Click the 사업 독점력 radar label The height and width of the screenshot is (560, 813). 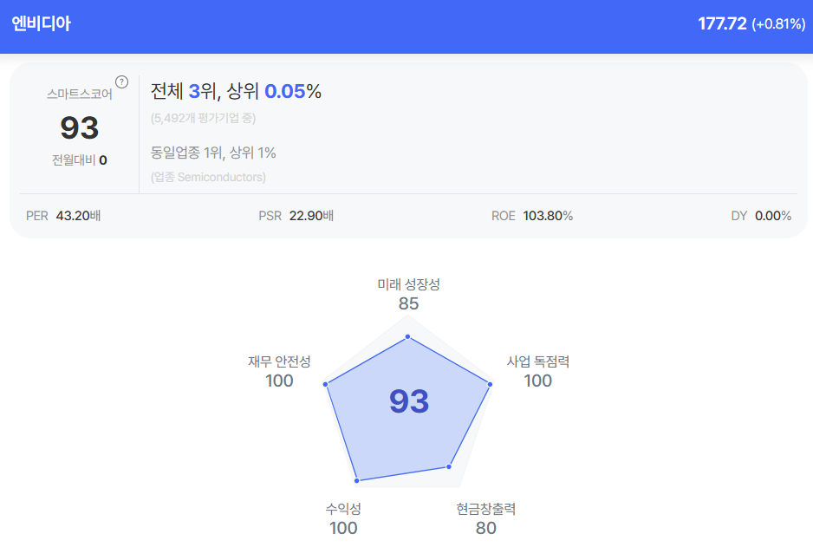click(537, 361)
